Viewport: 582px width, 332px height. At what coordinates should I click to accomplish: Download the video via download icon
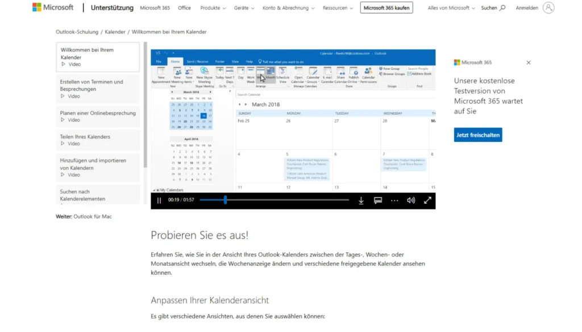[361, 200]
